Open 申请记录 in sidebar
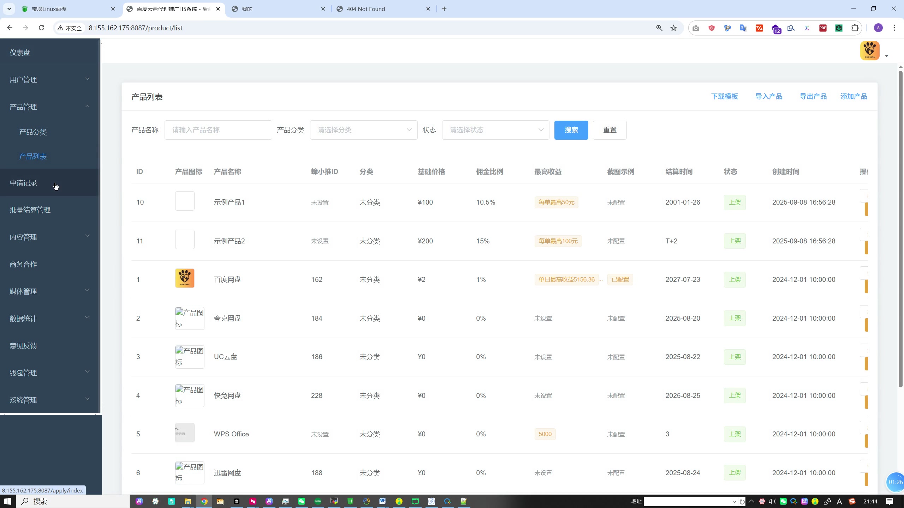904x508 pixels. 49,183
